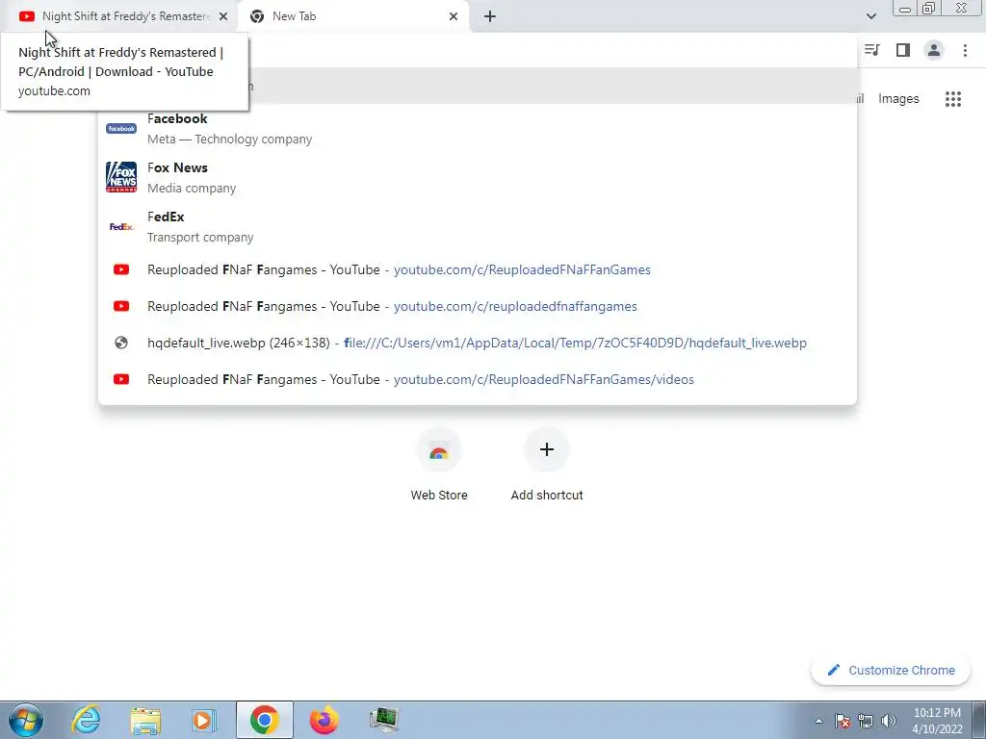Click the Facebook logo icon in suggestions

(121, 128)
